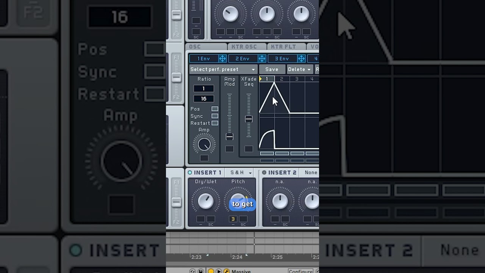Click the Pitch knob's modulation slot showing 3

[x=233, y=219]
